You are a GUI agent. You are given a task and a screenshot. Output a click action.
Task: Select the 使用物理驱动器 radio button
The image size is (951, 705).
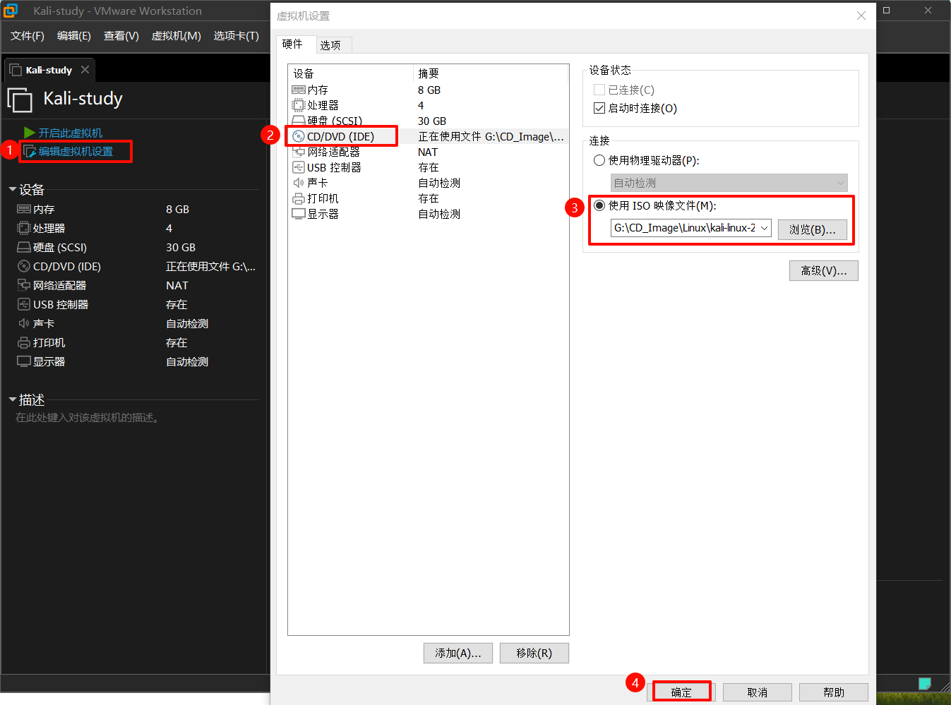[599, 160]
